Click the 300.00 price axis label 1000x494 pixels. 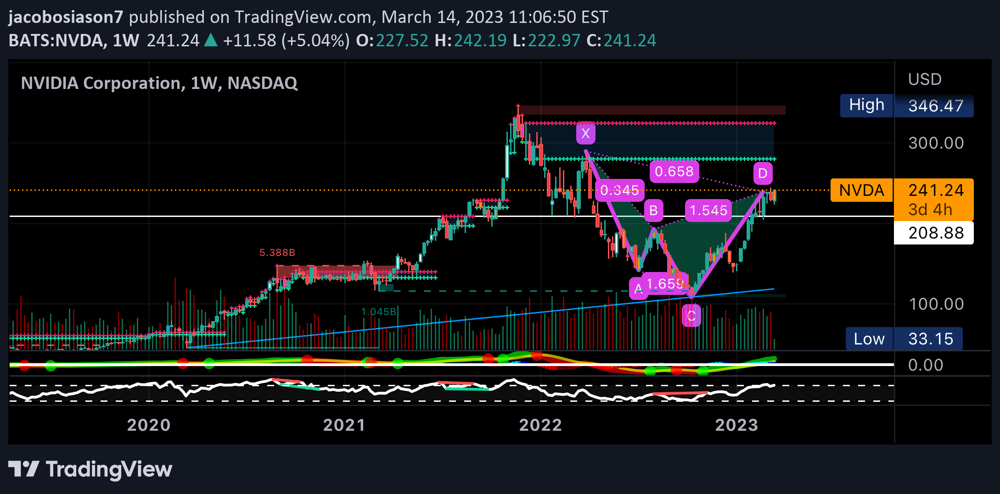(936, 143)
